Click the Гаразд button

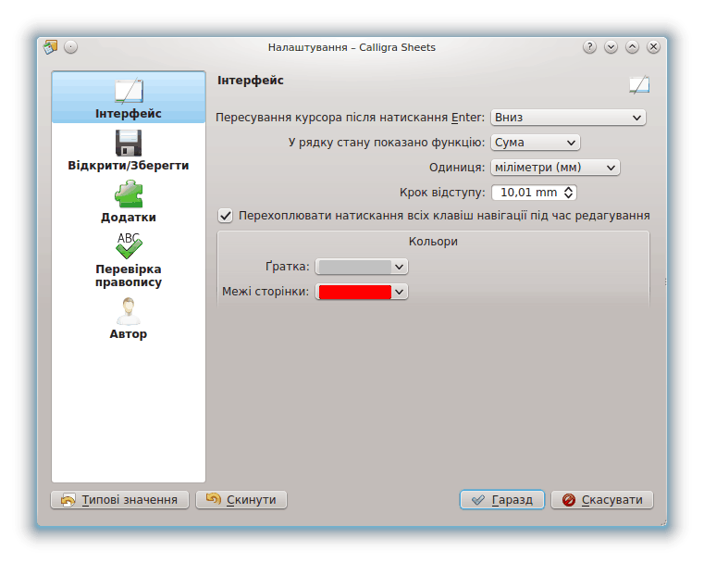[x=501, y=500]
